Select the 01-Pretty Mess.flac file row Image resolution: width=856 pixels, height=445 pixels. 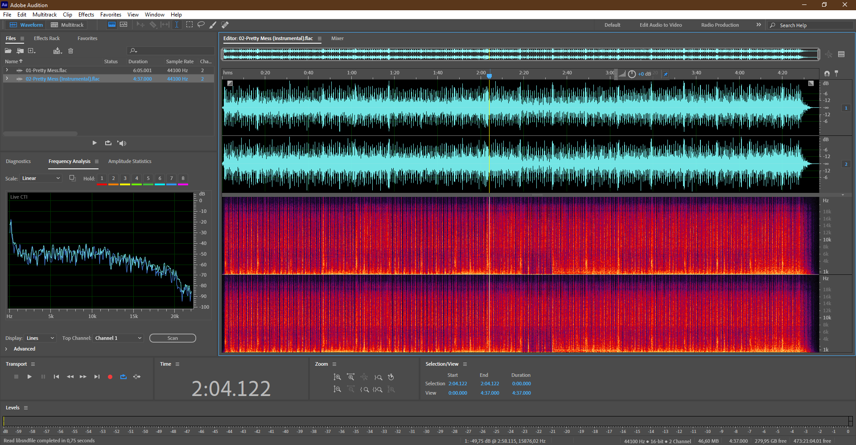pyautogui.click(x=108, y=70)
